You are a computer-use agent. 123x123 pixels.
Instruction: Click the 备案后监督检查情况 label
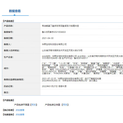[14, 80]
